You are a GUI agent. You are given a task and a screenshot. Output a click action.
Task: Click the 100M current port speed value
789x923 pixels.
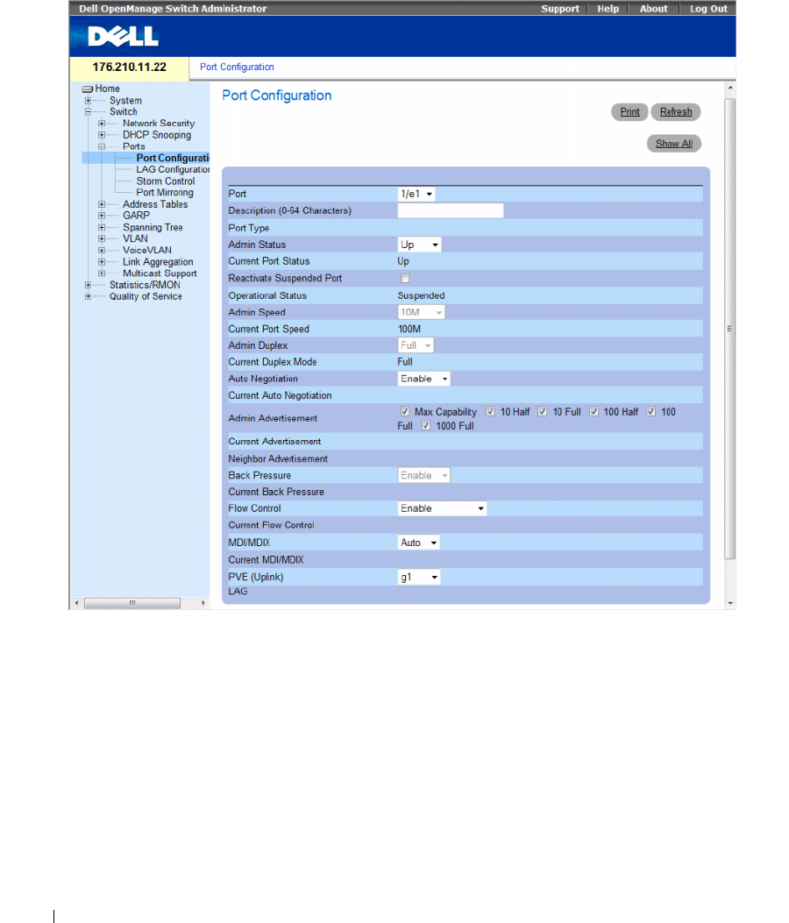[409, 329]
